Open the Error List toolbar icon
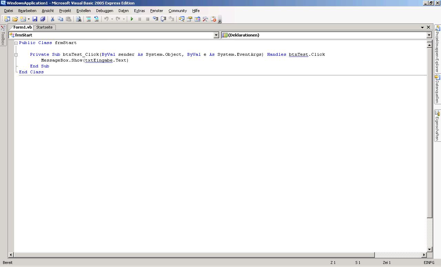This screenshot has width=441, height=267. click(213, 19)
